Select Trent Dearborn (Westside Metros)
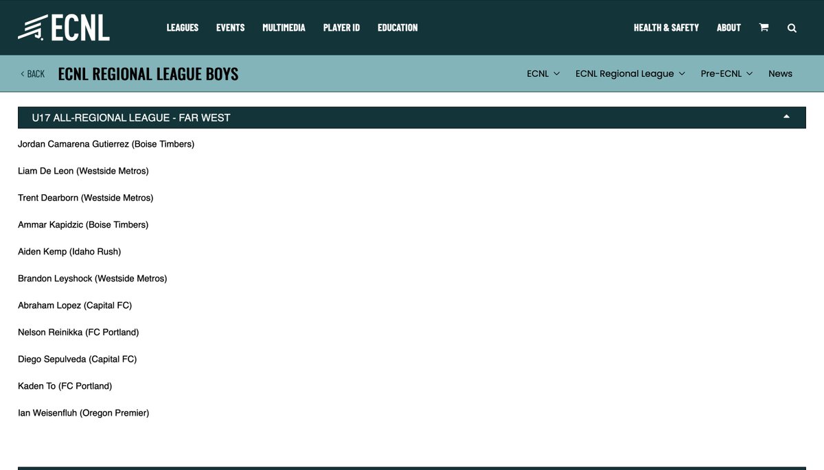Viewport: 824px width, 470px height. (x=86, y=198)
